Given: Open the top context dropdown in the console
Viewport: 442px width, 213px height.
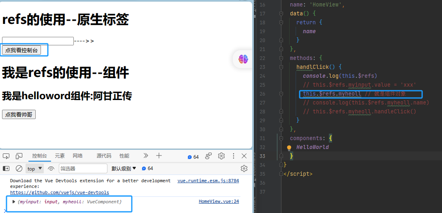Looking at the screenshot, I should pos(35,168).
